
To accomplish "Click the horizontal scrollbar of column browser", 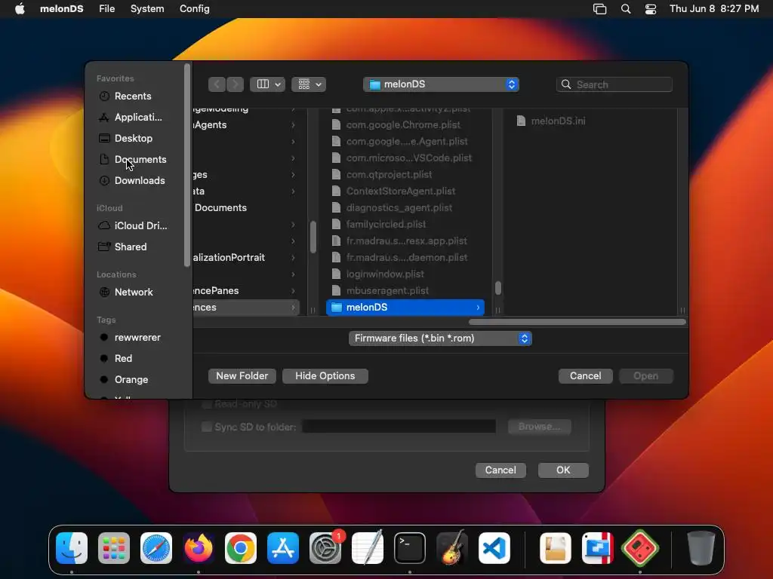I will tap(577, 322).
